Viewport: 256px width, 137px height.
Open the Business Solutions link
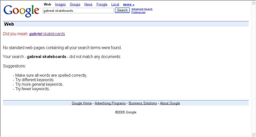tap(143, 103)
